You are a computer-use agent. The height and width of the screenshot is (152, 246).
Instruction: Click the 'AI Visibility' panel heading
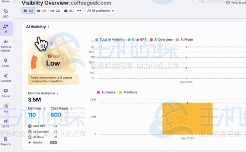click(x=36, y=27)
